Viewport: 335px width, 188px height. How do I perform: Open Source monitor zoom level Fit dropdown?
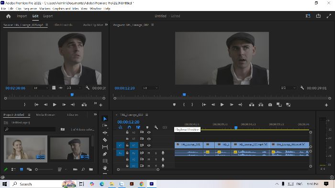point(41,88)
